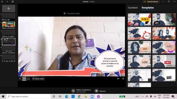Click the clock showing 12:32 PM
Image resolution: width=177 pixels, height=99 pixels.
pyautogui.click(x=166, y=97)
